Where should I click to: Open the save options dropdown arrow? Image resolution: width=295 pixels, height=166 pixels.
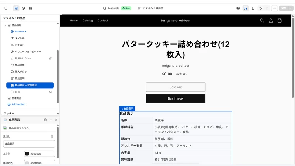point(291,8)
